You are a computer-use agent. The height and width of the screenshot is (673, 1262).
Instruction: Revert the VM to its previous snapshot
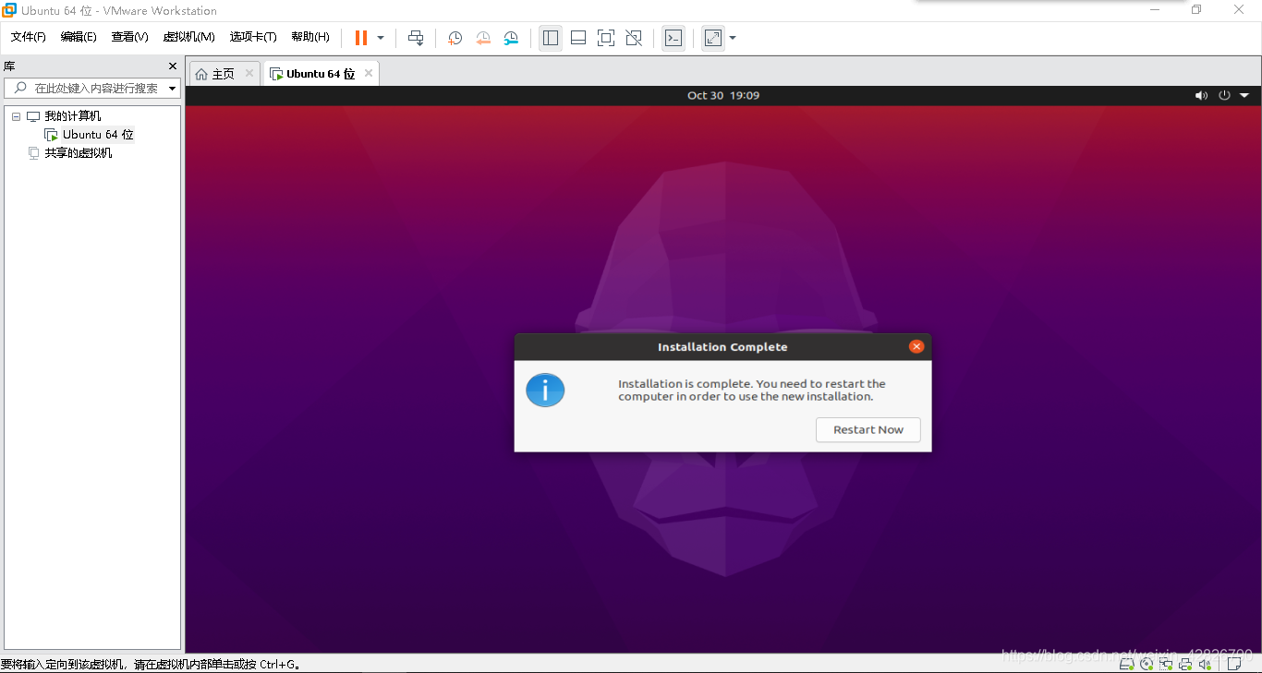[483, 38]
